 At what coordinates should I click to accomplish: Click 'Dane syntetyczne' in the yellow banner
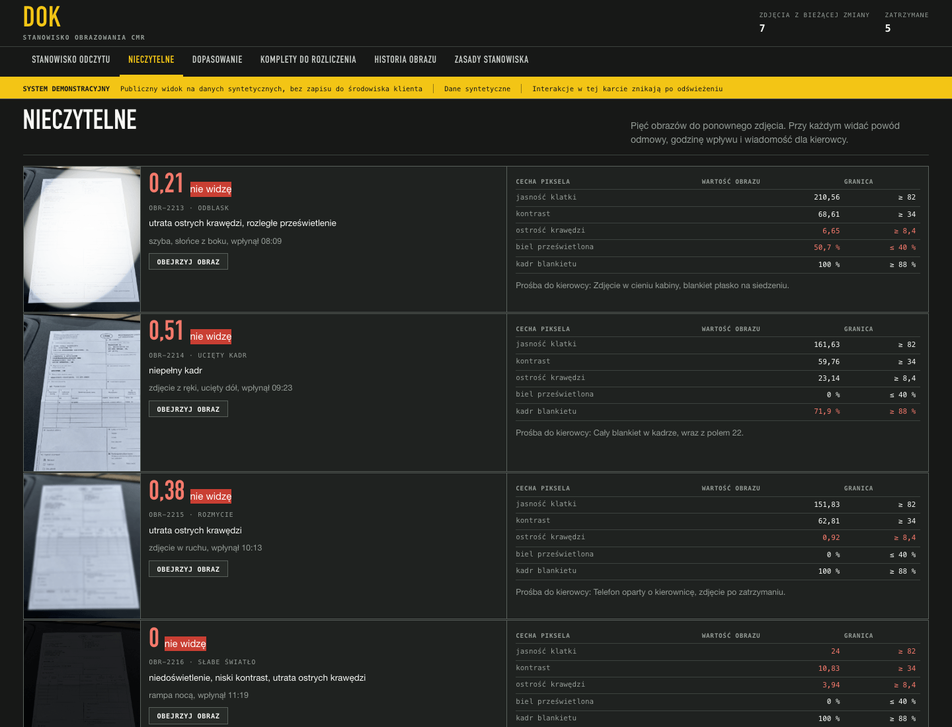tap(477, 89)
